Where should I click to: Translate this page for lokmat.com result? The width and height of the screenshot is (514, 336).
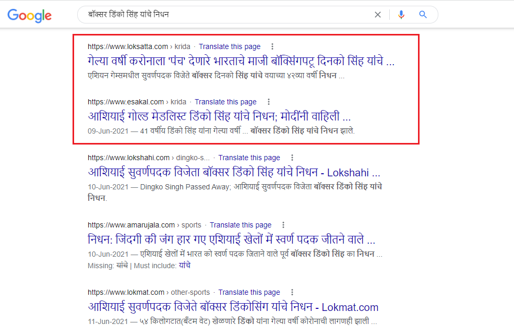pyautogui.click(x=249, y=292)
